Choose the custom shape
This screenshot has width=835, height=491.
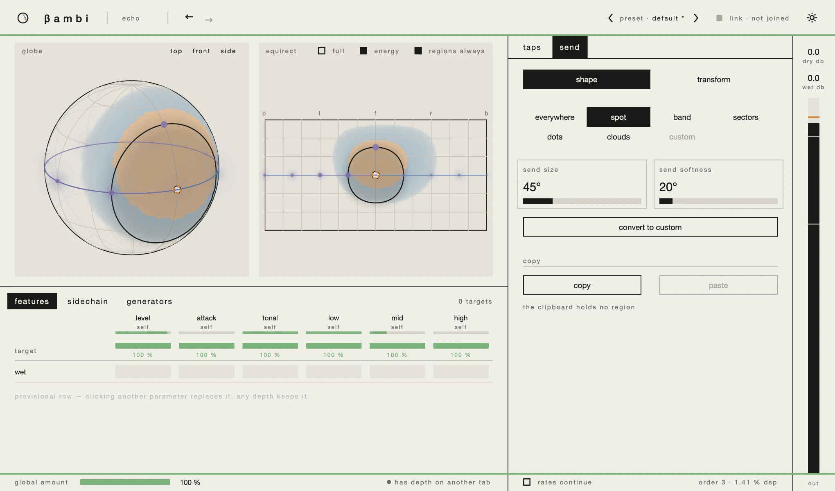tap(682, 137)
